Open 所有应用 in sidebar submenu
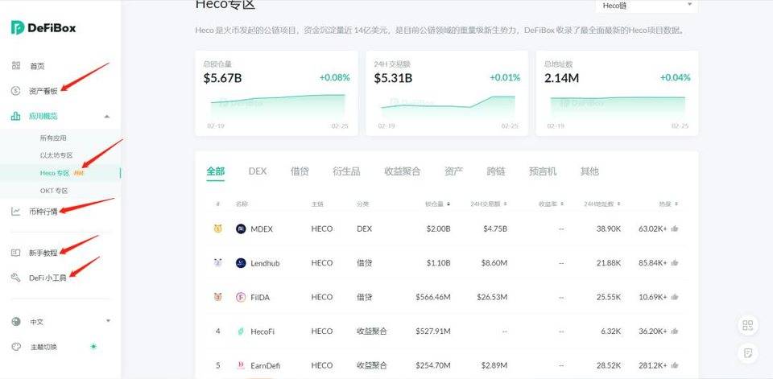This screenshot has height=379, width=773. 53,138
